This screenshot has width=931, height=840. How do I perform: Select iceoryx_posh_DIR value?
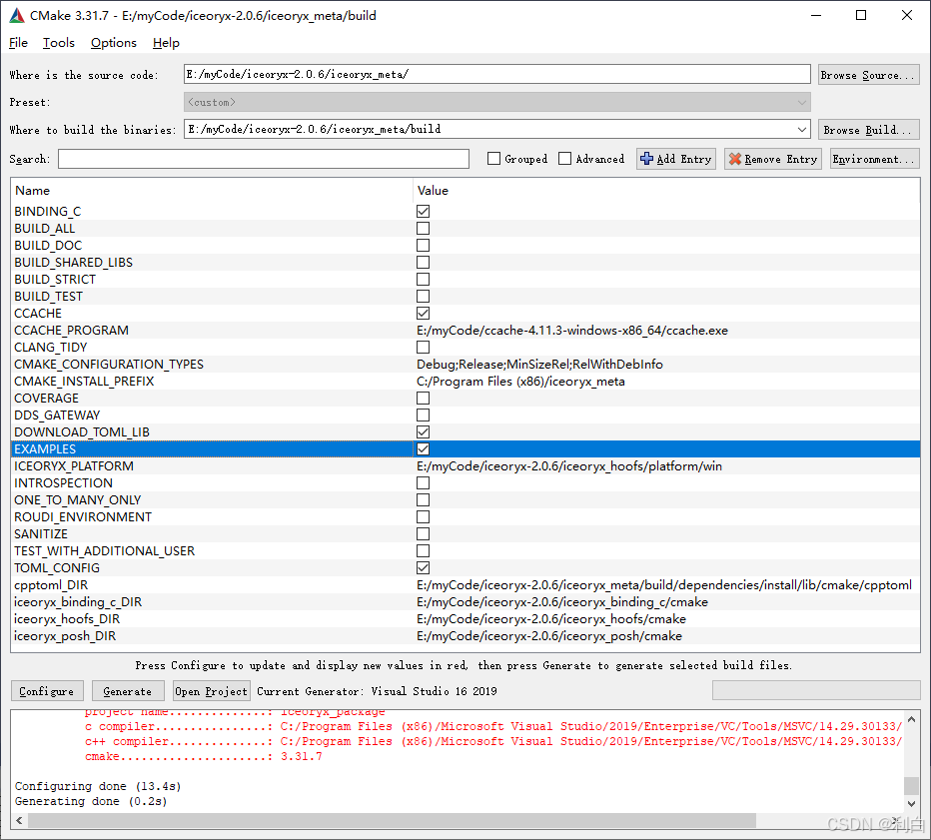pyautogui.click(x=549, y=636)
